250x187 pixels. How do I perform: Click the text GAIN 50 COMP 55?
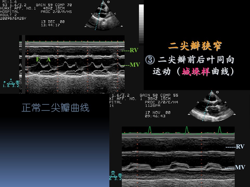pyautogui.click(x=159, y=95)
